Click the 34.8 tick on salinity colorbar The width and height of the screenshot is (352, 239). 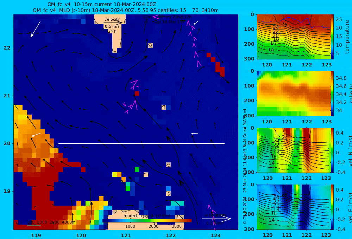341,78
